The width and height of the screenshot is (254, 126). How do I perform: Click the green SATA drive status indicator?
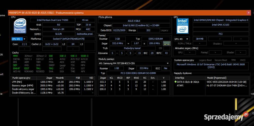coord(175,82)
